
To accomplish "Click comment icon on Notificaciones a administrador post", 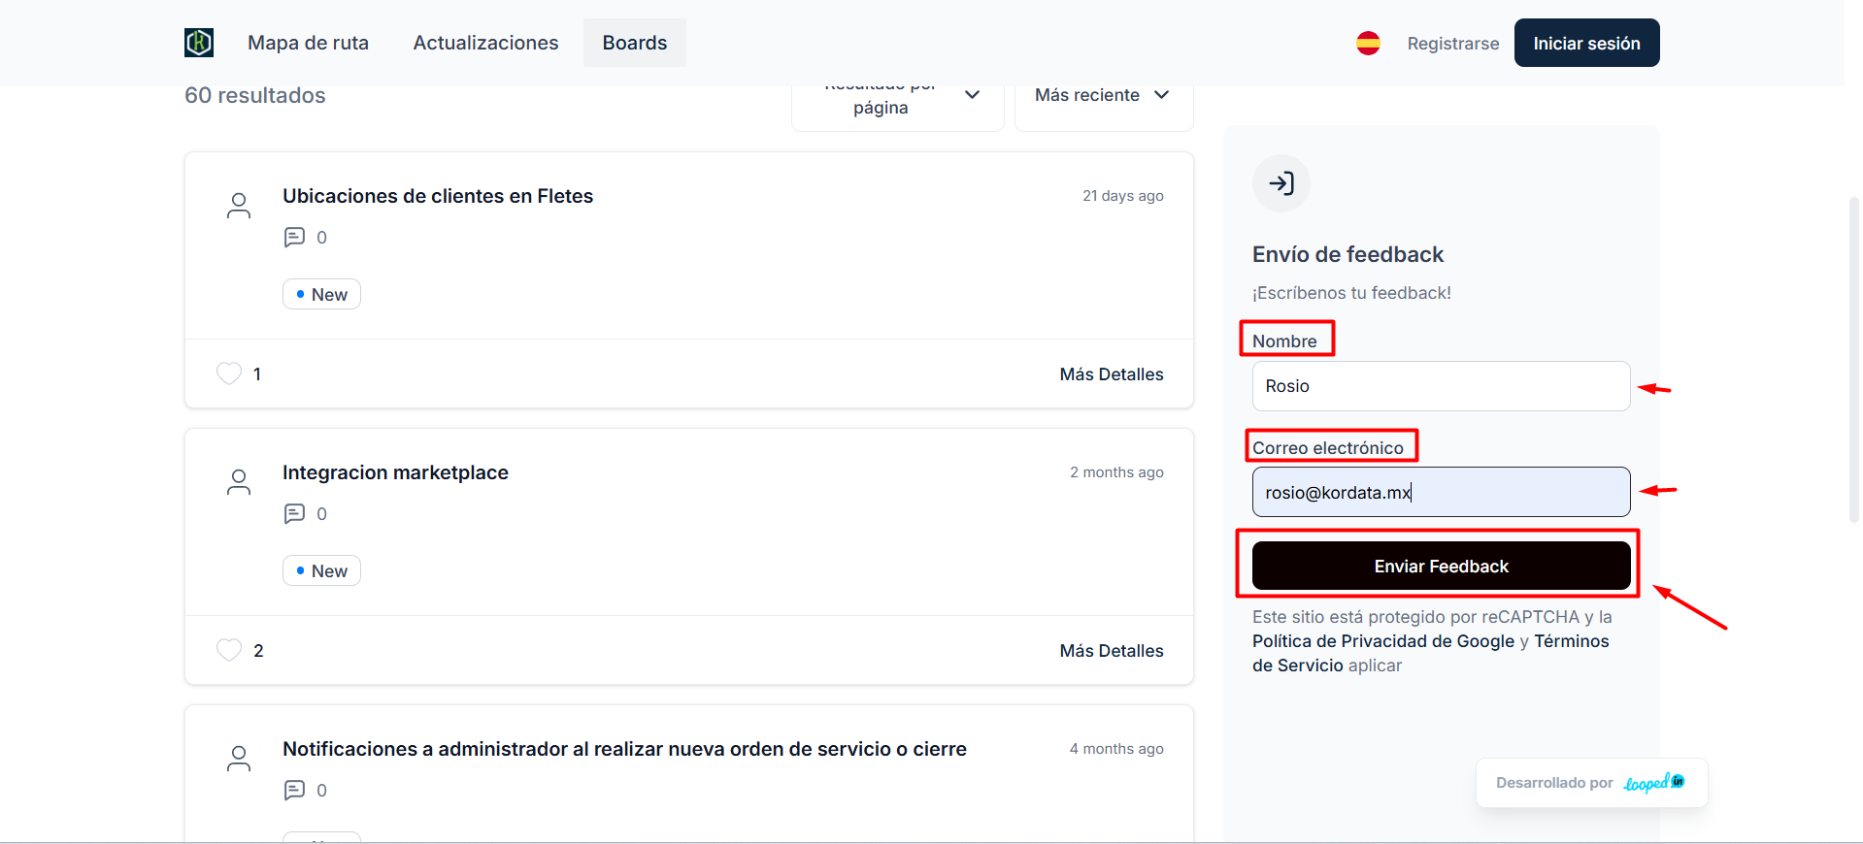I will click(294, 791).
